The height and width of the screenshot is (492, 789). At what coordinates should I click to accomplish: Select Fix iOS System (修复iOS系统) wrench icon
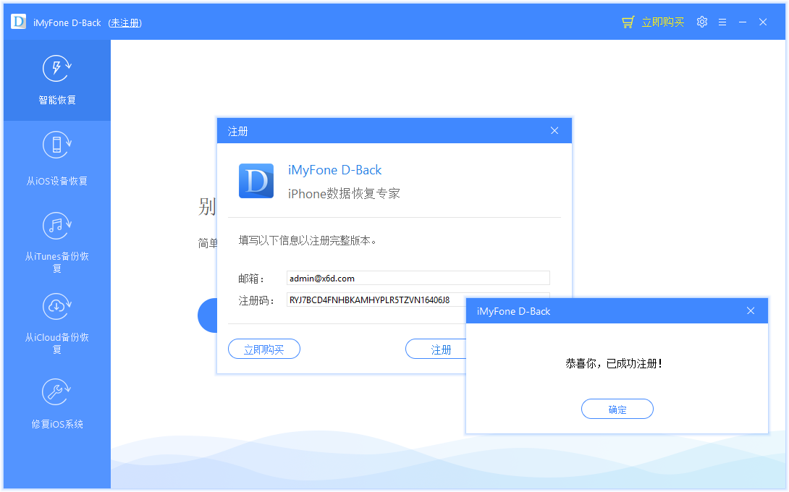(x=57, y=392)
